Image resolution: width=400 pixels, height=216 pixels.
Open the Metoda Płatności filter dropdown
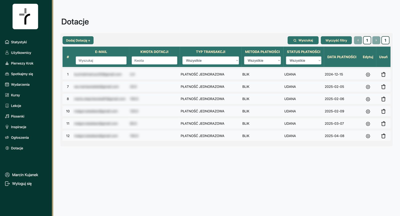click(x=262, y=60)
